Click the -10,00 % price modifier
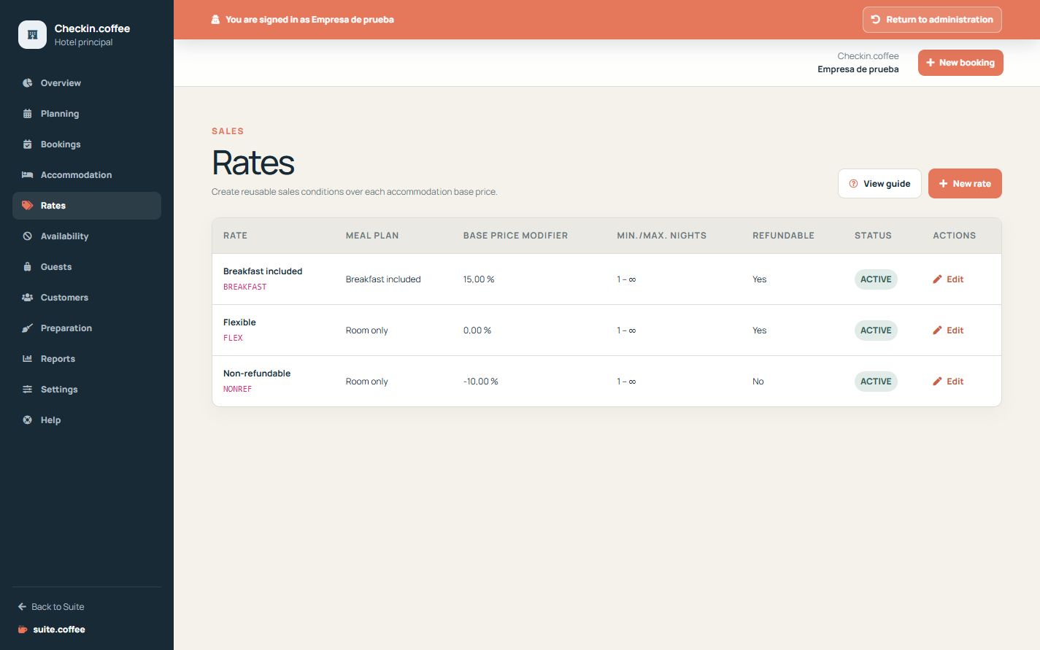1040x650 pixels. (x=481, y=382)
